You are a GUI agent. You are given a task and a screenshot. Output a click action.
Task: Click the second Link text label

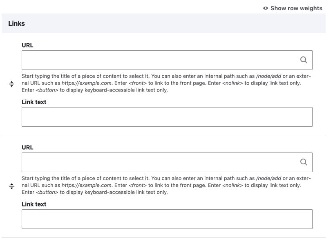(34, 204)
